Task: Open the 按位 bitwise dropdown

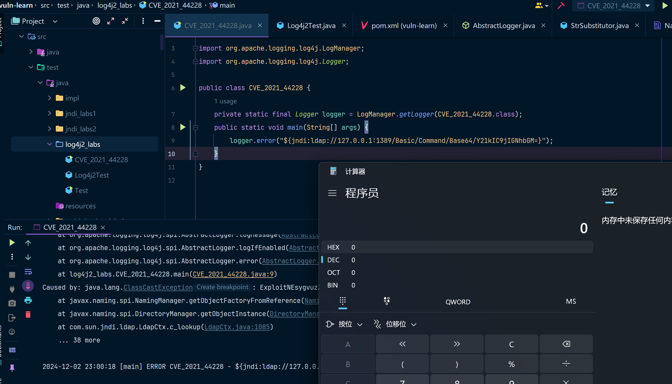Action: click(x=344, y=324)
